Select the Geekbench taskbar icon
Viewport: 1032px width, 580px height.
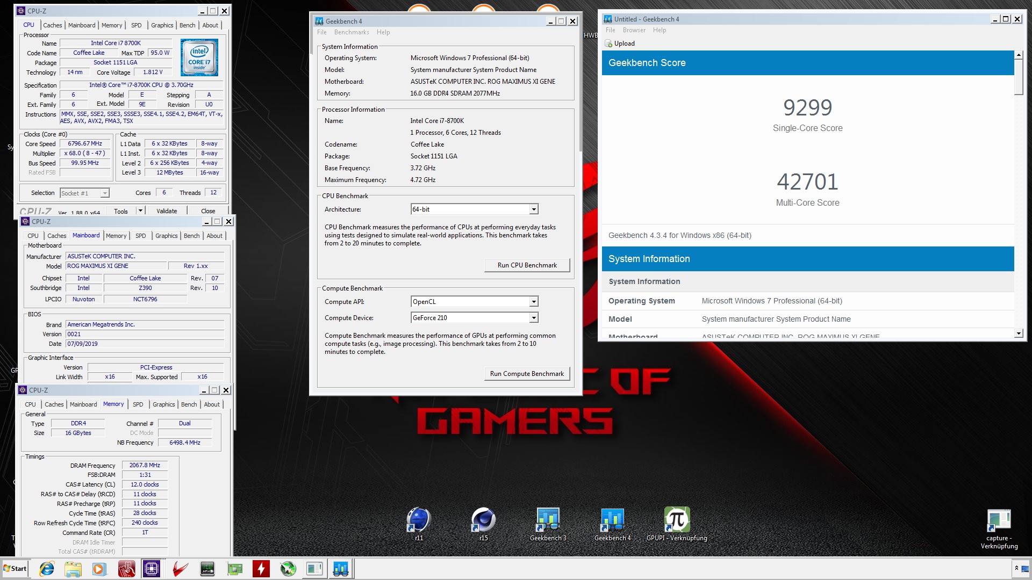pos(341,569)
